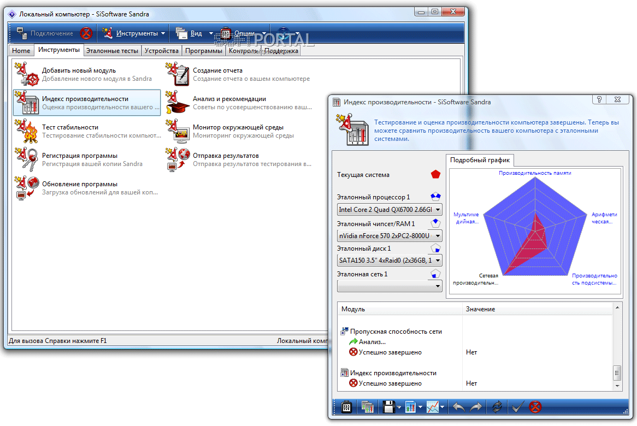
Task: Select the 'Инструменты' tab
Action: click(x=59, y=50)
